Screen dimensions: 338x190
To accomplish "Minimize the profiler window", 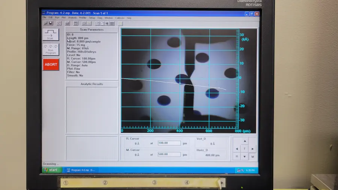I will click(247, 14).
